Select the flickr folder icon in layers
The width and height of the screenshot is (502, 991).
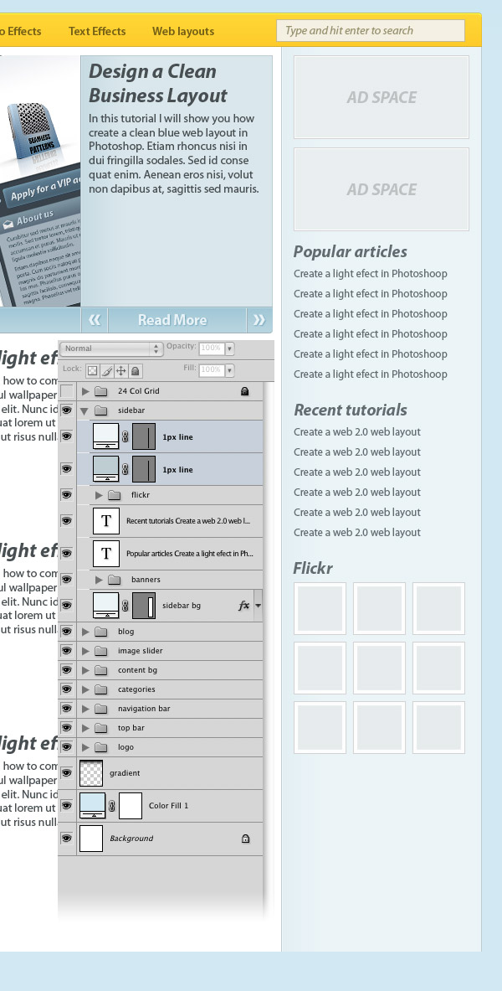pos(115,495)
